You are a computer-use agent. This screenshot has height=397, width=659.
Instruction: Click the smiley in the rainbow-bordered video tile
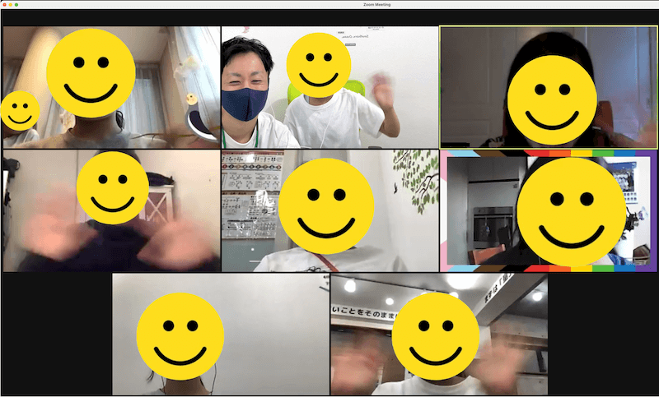pos(571,212)
